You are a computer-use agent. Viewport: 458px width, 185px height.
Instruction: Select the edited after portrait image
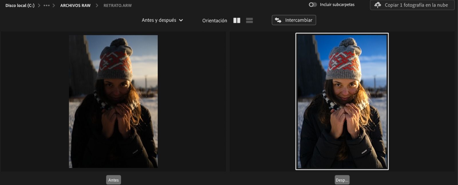tap(342, 101)
